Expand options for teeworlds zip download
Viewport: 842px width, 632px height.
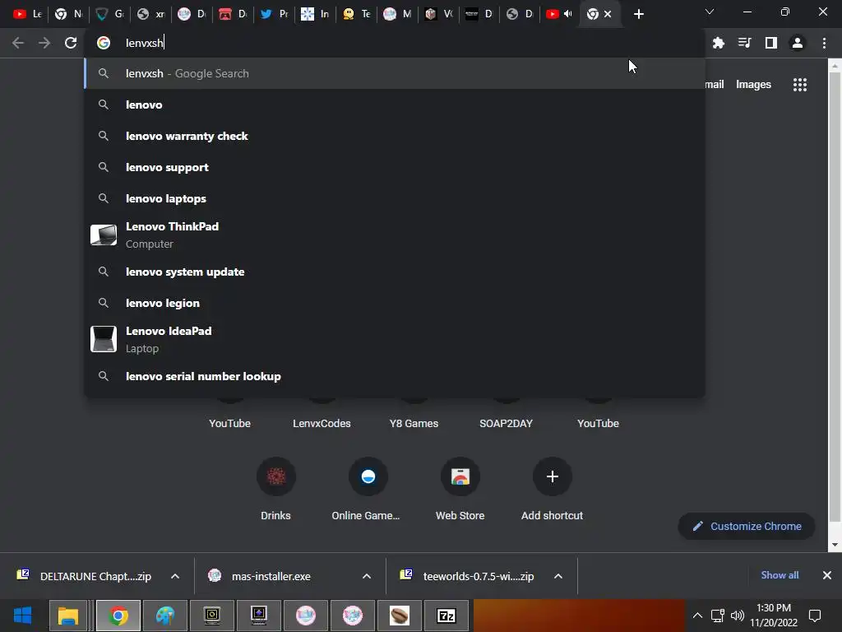click(558, 576)
